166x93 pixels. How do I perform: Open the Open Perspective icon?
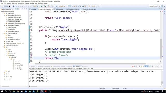tap(160, 6)
